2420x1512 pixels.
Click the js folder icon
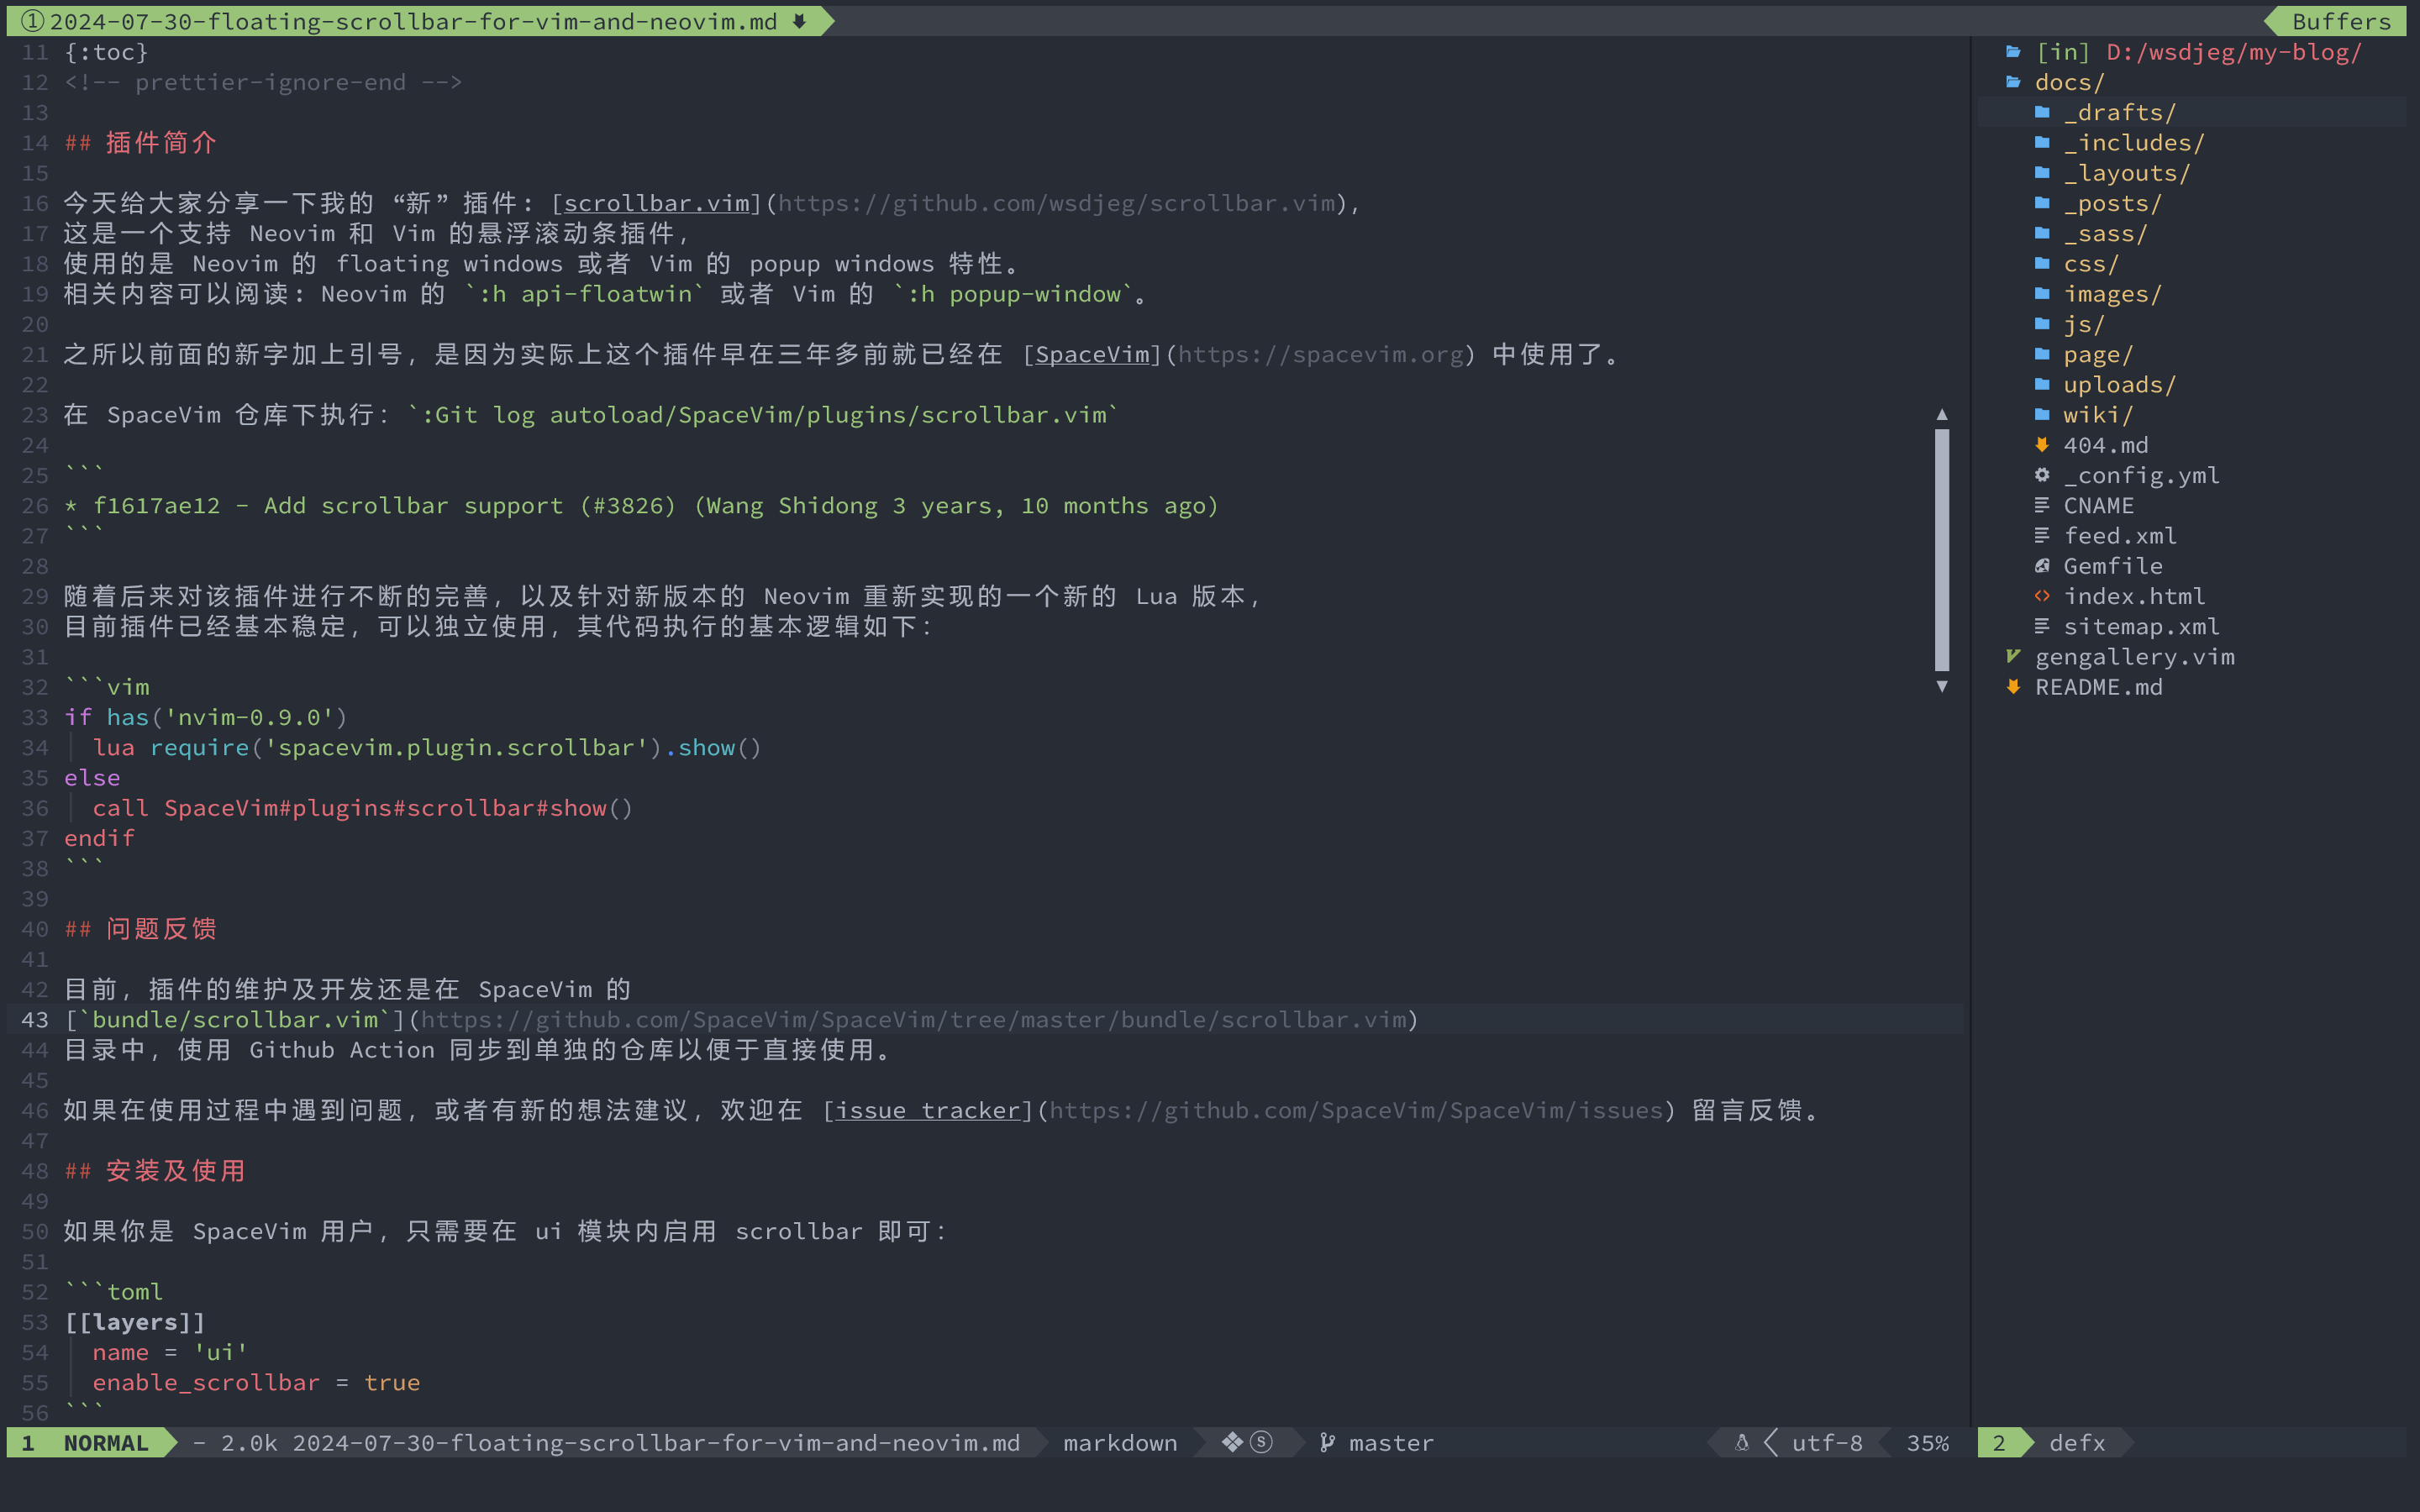(x=2042, y=324)
